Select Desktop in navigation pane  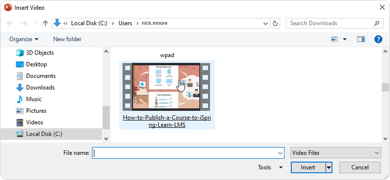click(36, 64)
